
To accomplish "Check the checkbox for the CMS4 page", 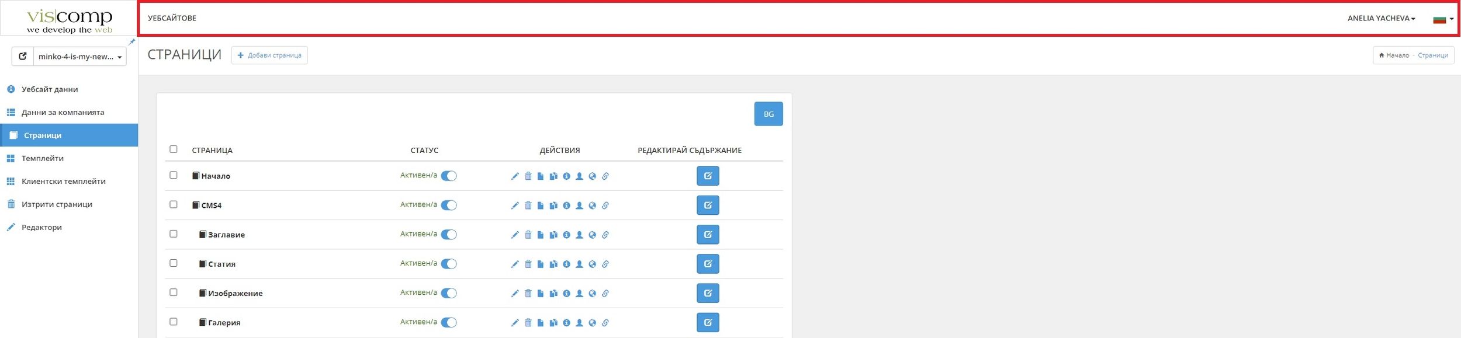I will coord(174,204).
